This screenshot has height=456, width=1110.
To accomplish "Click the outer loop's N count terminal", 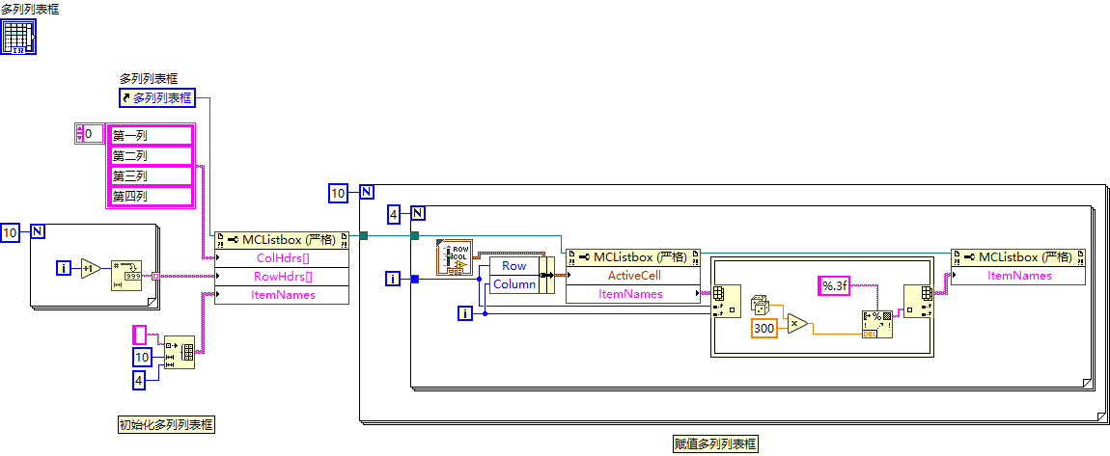I will (x=367, y=192).
